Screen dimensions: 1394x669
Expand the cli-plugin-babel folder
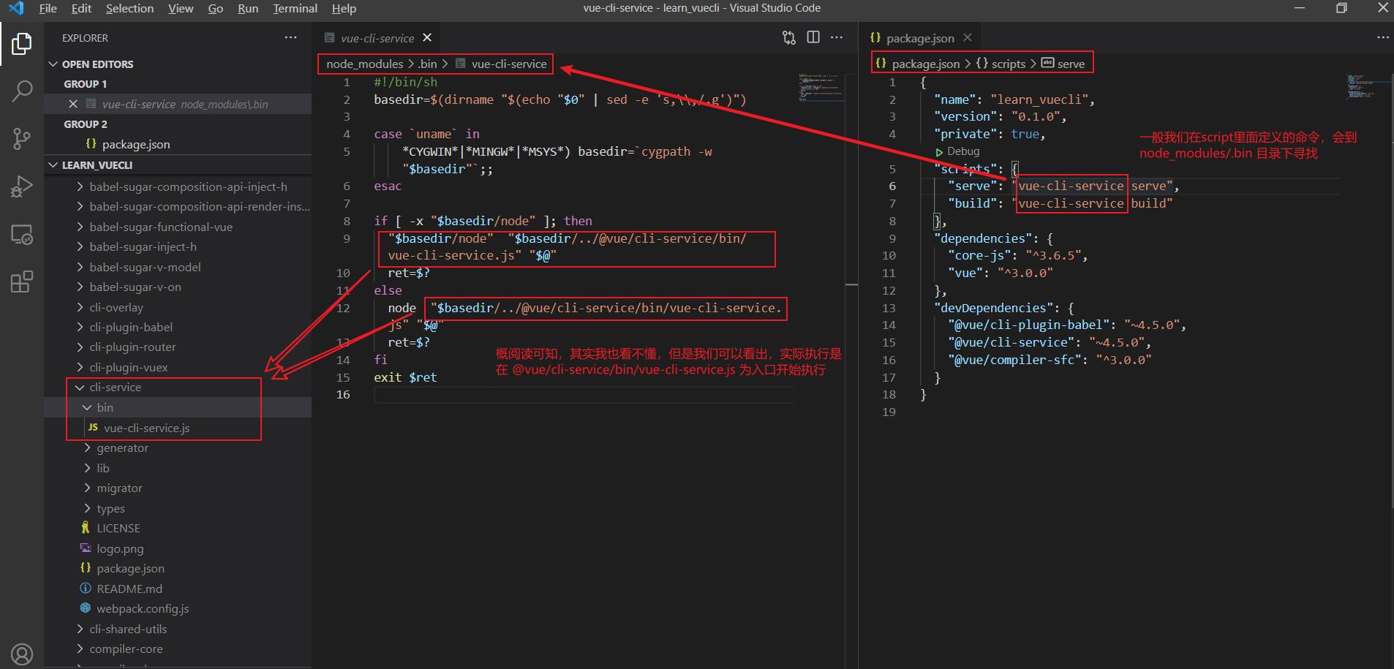coord(131,328)
